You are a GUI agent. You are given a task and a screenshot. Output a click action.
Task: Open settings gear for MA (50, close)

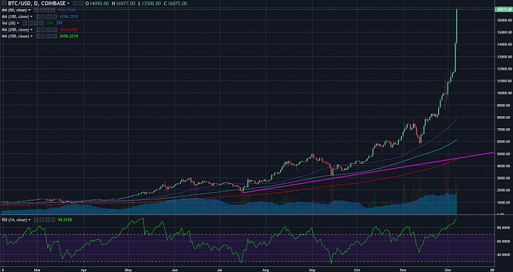(42, 10)
